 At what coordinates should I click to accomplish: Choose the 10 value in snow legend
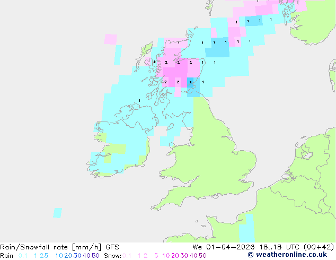tap(166, 256)
